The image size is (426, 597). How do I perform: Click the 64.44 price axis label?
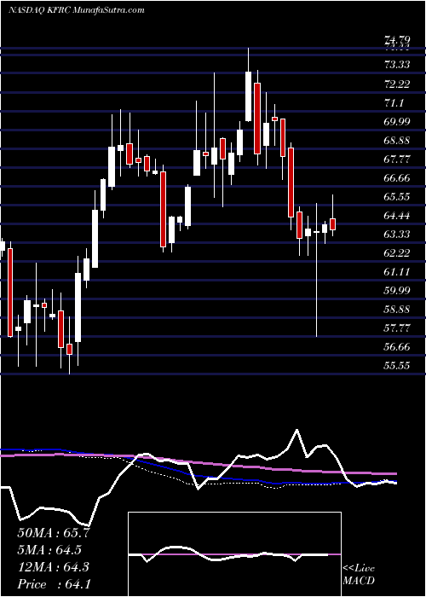(x=397, y=216)
